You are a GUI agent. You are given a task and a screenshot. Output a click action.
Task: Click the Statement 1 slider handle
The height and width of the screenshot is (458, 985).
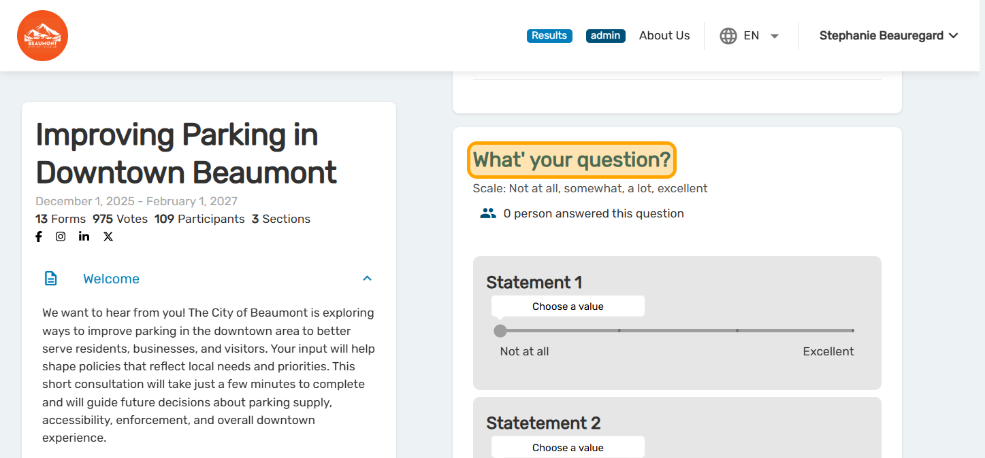click(x=500, y=331)
